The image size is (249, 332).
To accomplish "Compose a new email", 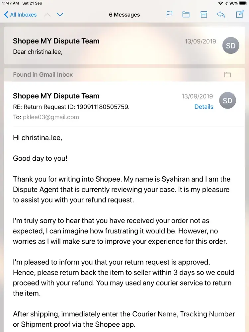I will (x=239, y=15).
